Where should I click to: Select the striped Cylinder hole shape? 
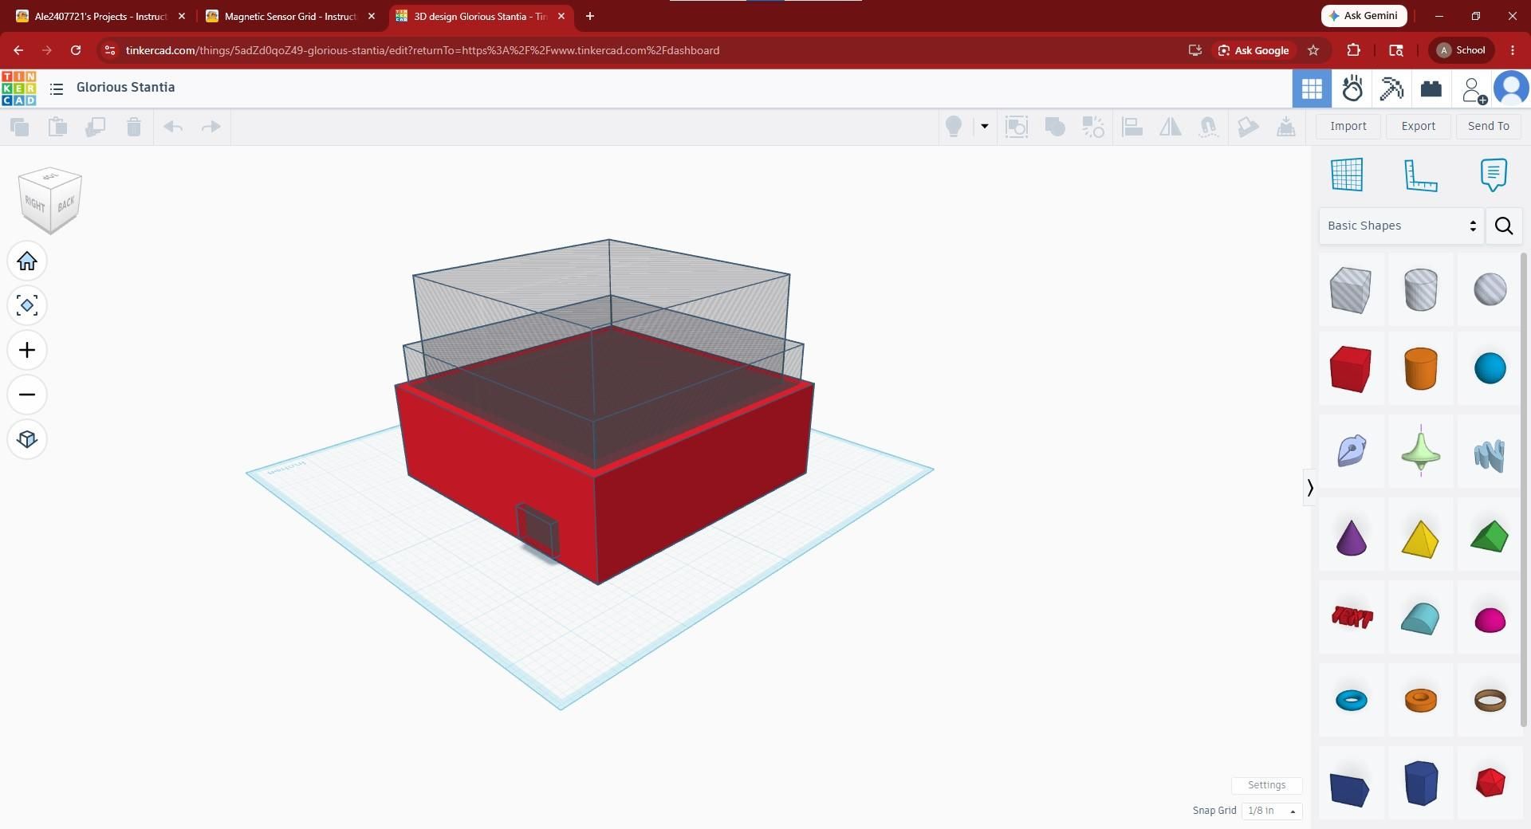click(x=1420, y=289)
